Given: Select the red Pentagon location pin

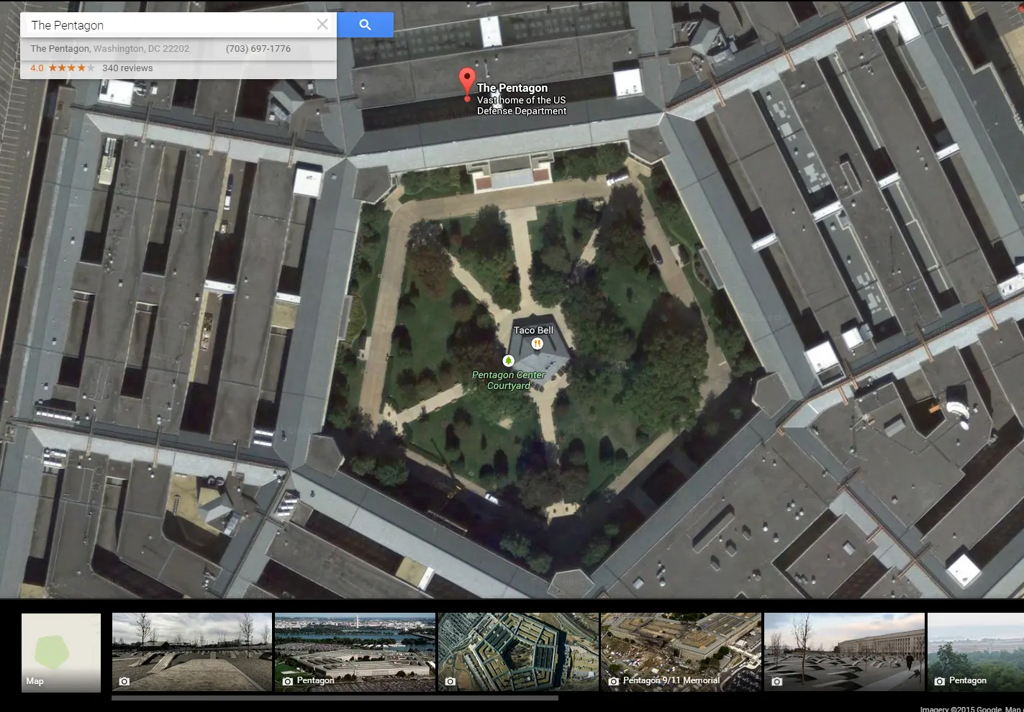Looking at the screenshot, I should 467,84.
